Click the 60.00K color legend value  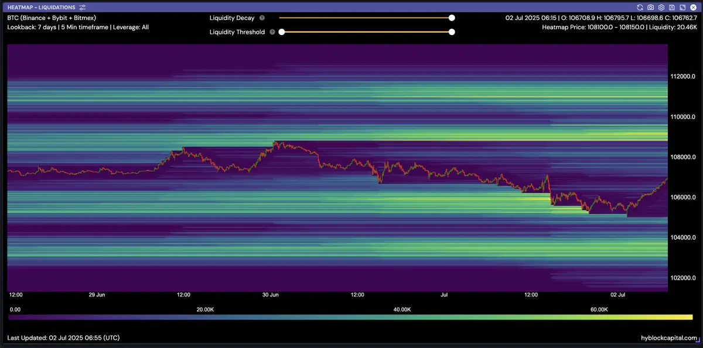[599, 309]
